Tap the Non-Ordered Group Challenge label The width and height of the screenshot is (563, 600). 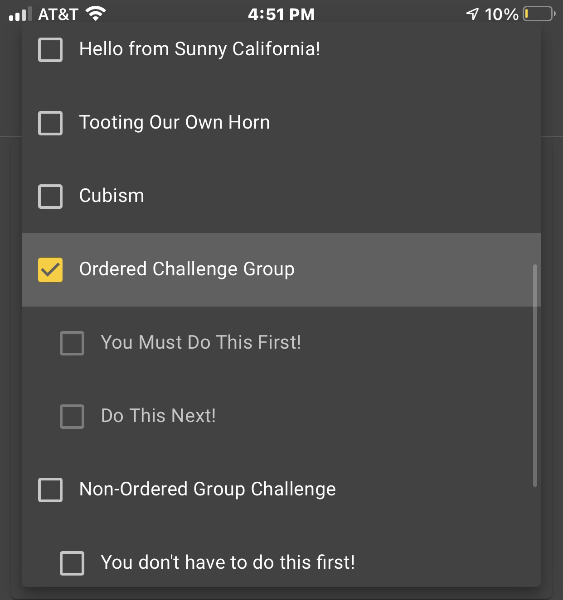tap(208, 490)
